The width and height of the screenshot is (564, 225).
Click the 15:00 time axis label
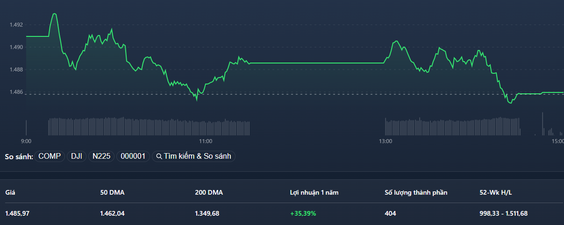pyautogui.click(x=558, y=141)
